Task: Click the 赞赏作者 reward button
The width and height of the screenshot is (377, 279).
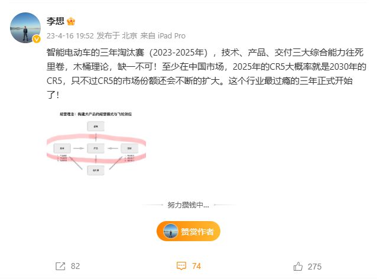Action: click(x=188, y=231)
